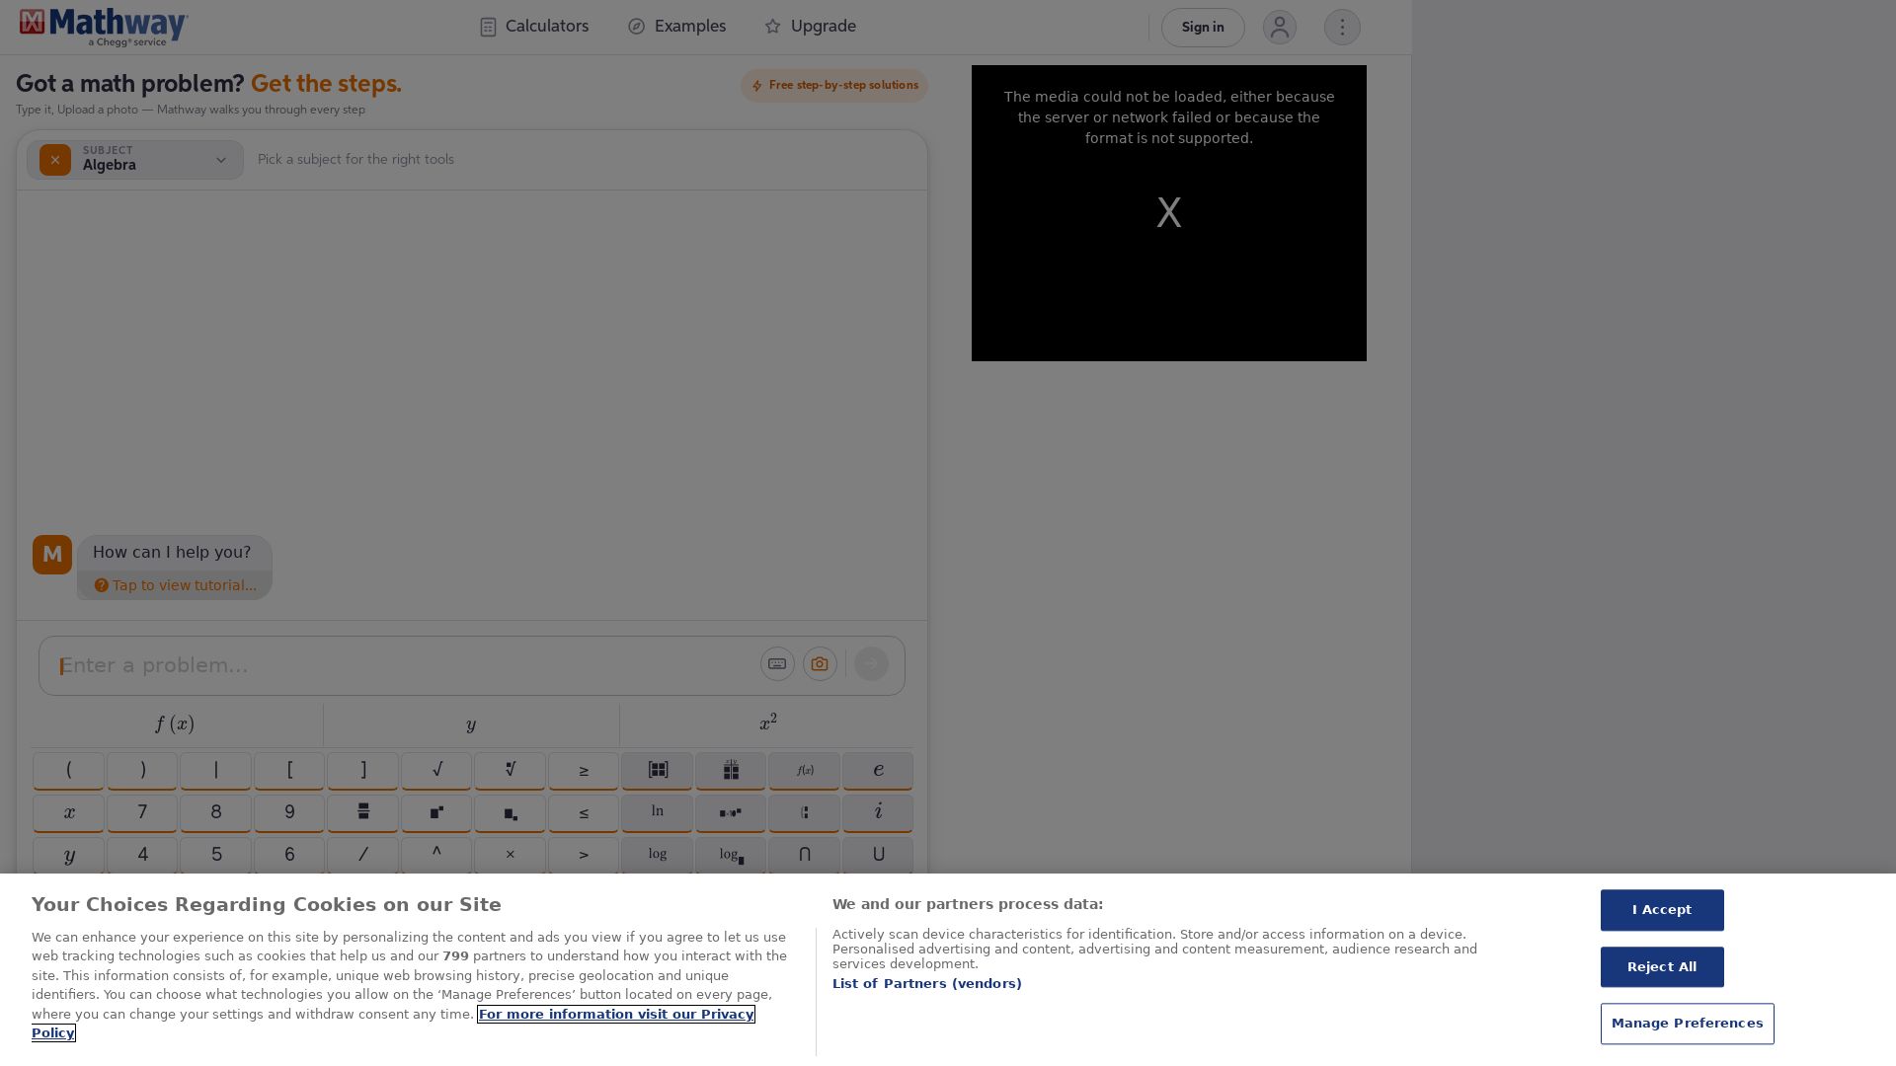1896x1066 pixels.
Task: Insert the multiplication sign
Action: click(x=510, y=855)
